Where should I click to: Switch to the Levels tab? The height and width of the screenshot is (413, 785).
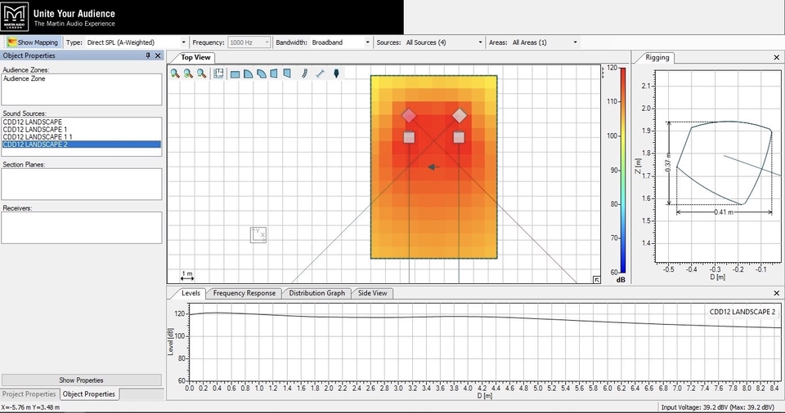click(x=191, y=293)
